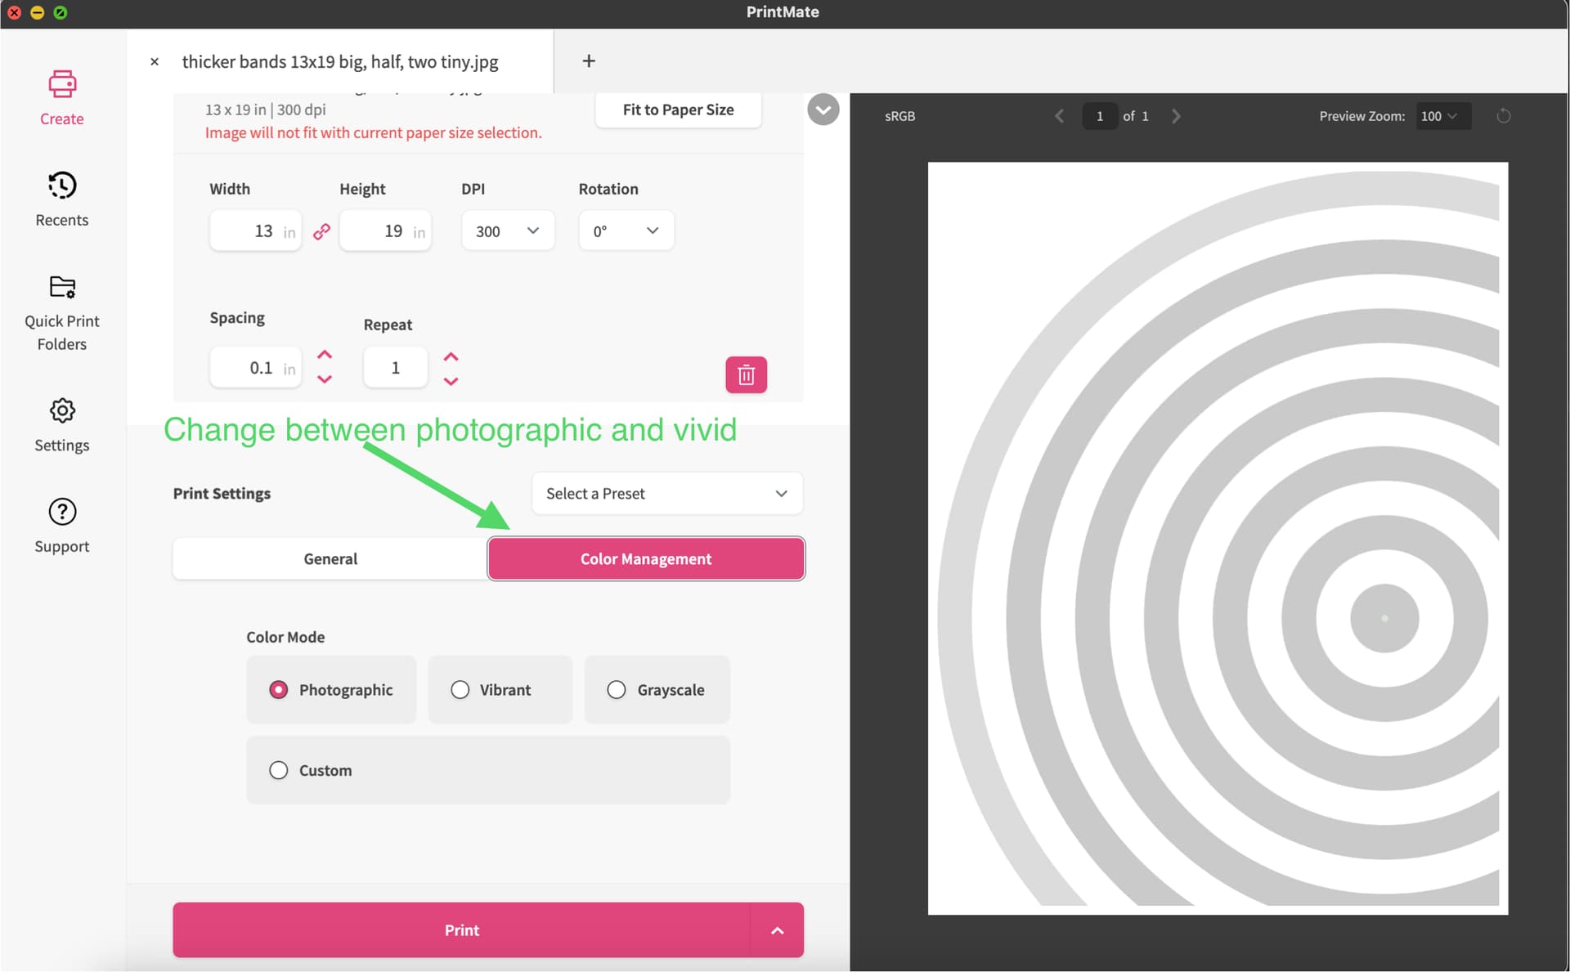Decrease repeat count with down arrow

coord(451,381)
